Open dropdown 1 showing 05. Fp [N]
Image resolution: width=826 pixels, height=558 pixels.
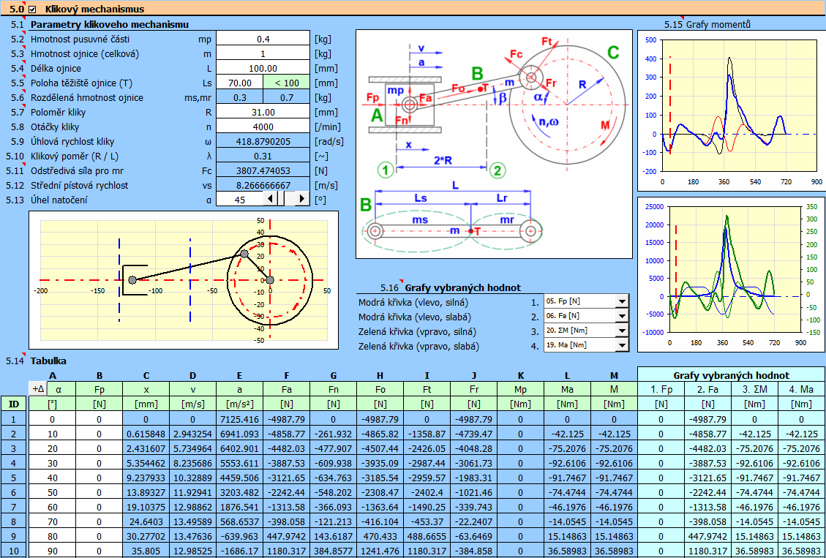click(622, 302)
